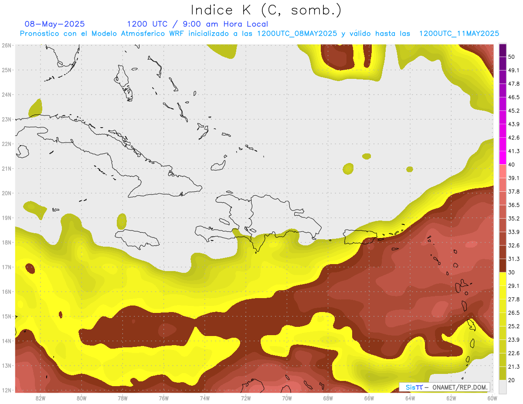Click color scale value "31.3"
Viewport: 523px width, 404px height.
pos(514,259)
